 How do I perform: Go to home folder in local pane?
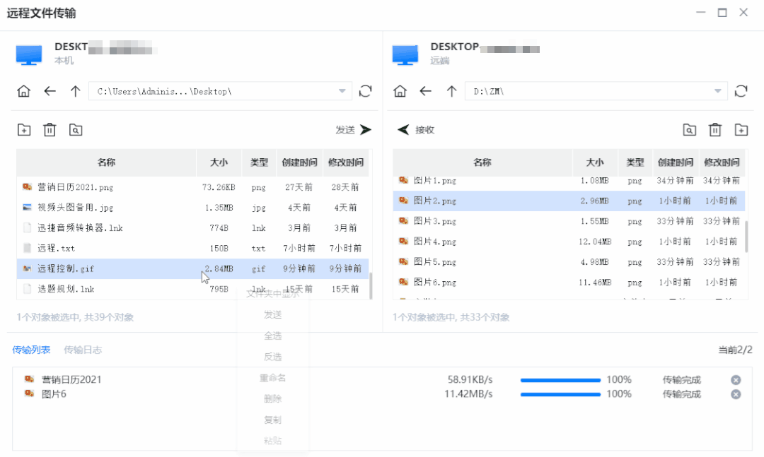pyautogui.click(x=23, y=91)
